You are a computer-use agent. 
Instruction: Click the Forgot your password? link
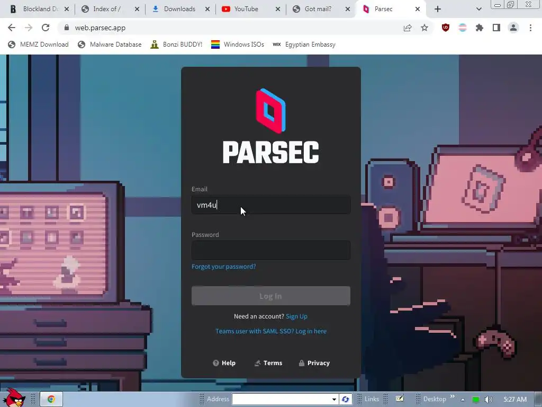(224, 267)
